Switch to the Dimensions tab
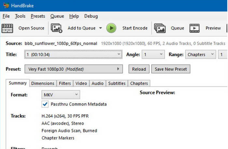 (43, 83)
